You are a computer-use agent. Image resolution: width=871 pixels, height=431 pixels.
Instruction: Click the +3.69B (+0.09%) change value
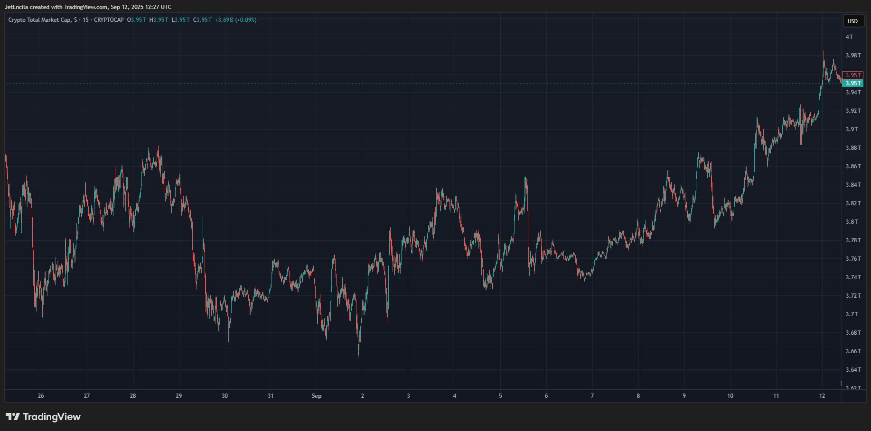point(236,20)
